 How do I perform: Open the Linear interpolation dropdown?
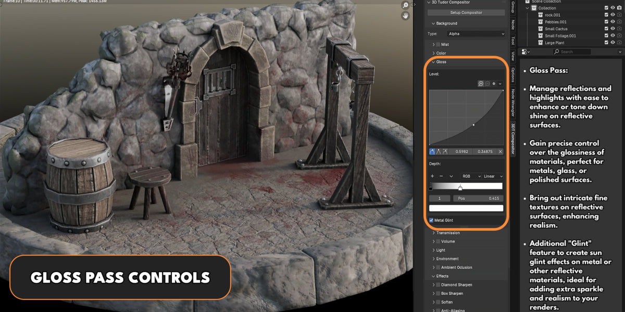(x=493, y=176)
